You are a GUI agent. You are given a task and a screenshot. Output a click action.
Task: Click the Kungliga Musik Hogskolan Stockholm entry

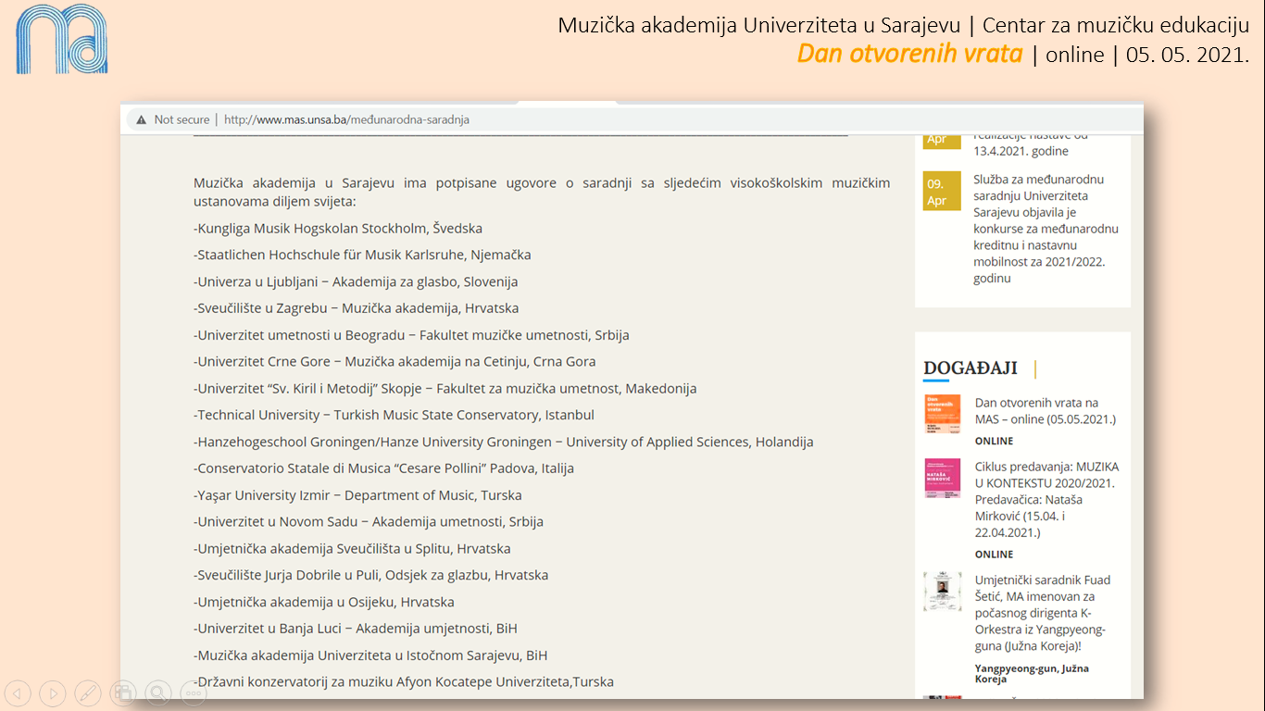tap(338, 228)
